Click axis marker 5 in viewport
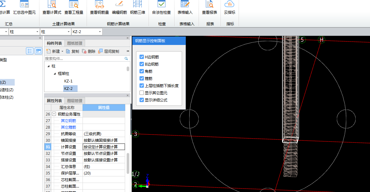The width and height of the screenshot is (370, 192). [302, 40]
